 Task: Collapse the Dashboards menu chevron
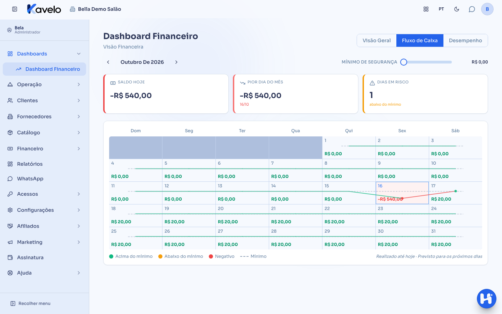tap(79, 54)
